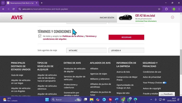
Task: Open Militares y veteranos link
Action: coord(100,79)
